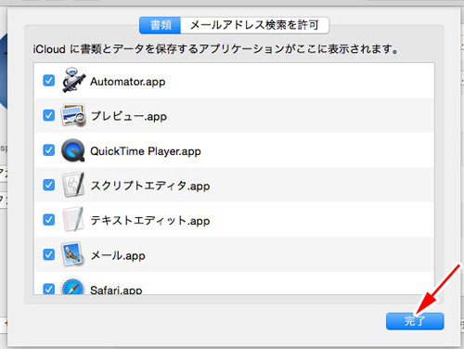Image resolution: width=464 pixels, height=349 pixels.
Task: Click the Preview app icon
Action: point(73,115)
